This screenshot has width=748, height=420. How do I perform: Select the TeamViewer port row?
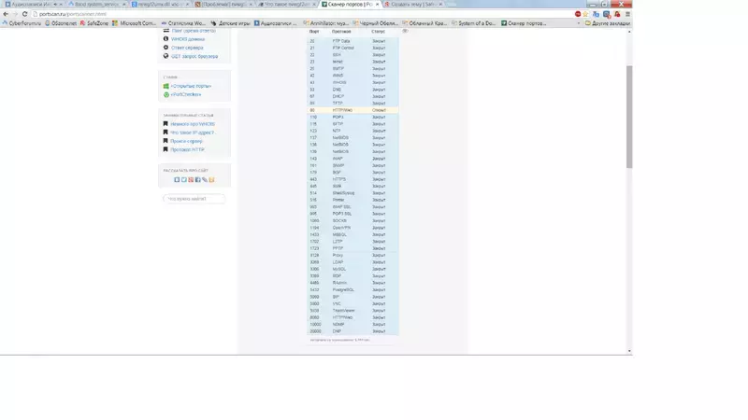(x=352, y=311)
